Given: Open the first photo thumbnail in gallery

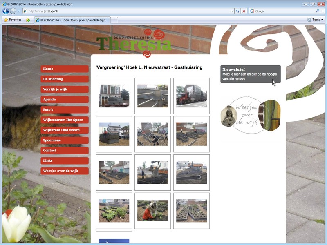Looking at the screenshot, I should pyautogui.click(x=114, y=96).
